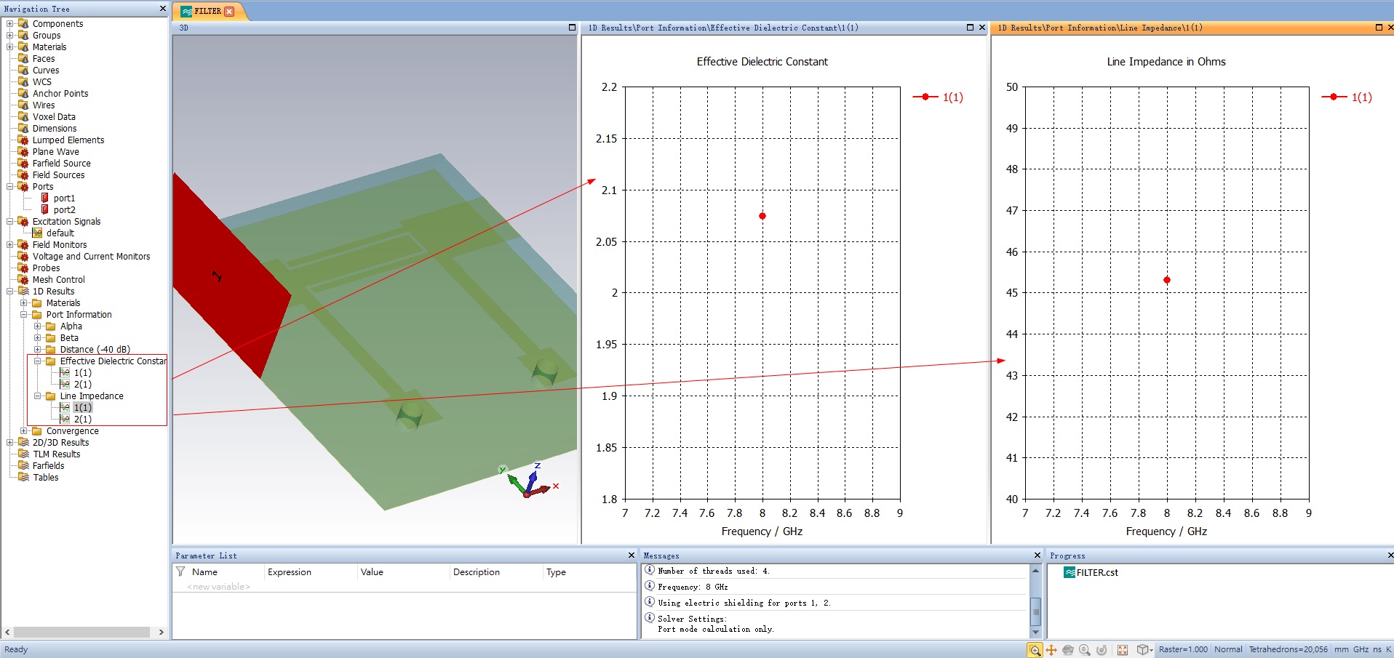Expand the Components tree node
Image resolution: width=1394 pixels, height=658 pixels.
[9, 24]
